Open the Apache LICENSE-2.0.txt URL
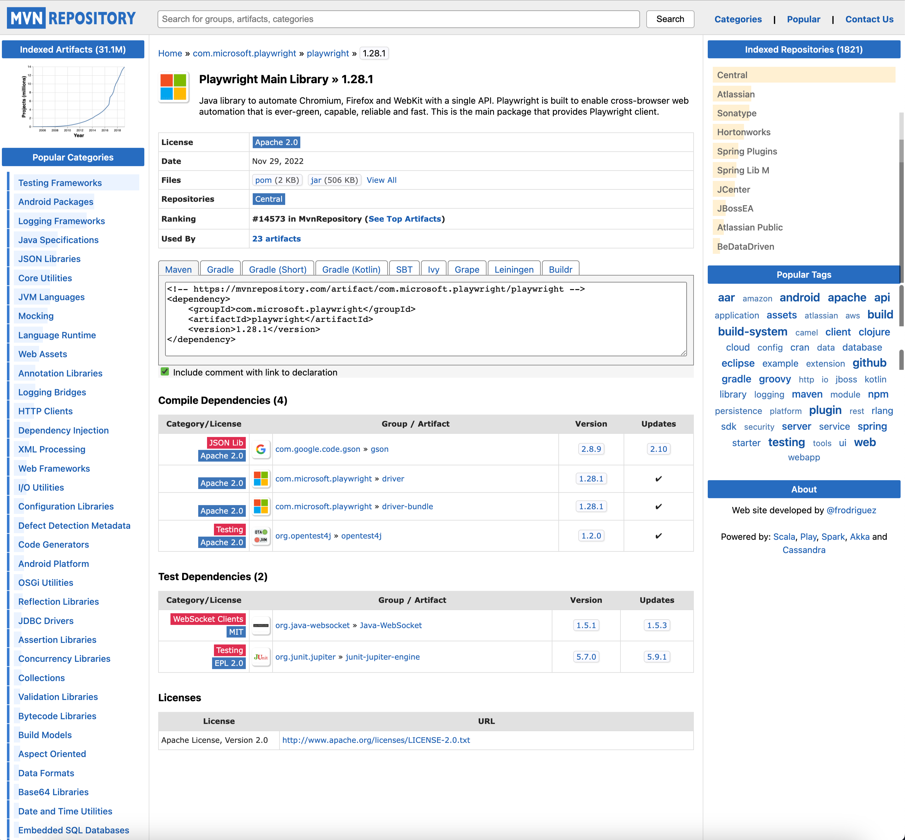This screenshot has width=905, height=840. (376, 740)
